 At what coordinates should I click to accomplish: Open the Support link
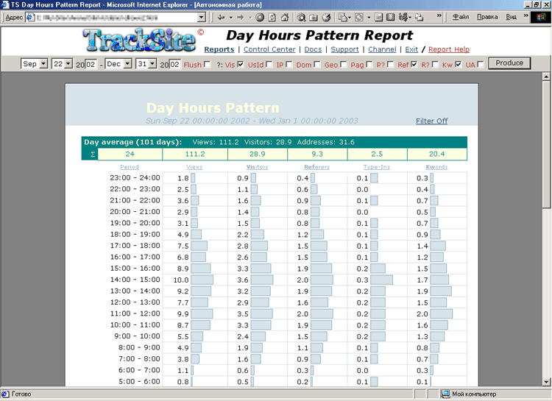[344, 49]
